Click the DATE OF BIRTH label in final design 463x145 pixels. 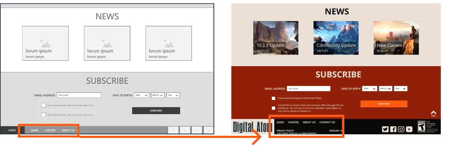coord(351,89)
